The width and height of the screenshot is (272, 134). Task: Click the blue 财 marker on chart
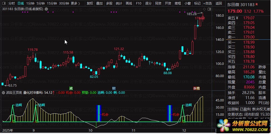(114, 88)
